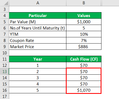Select No.of Years Until Maturity (t) cell
Screen dimensions: 119x99
(38, 28)
